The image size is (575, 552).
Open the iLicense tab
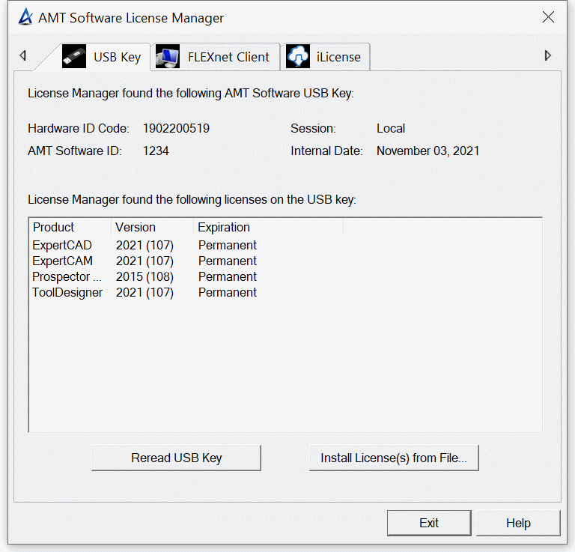326,57
